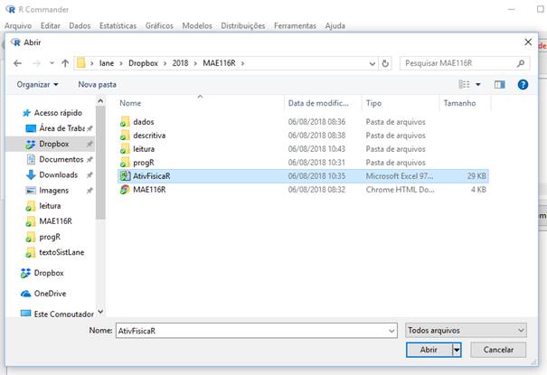Click the change view layout icon
The height and width of the screenshot is (375, 547).
point(464,84)
